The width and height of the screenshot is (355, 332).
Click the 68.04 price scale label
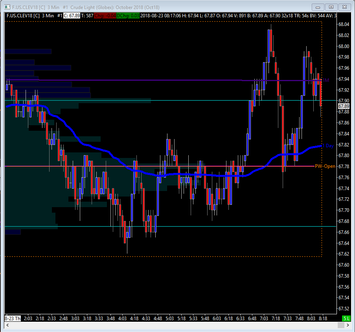[x=344, y=24]
